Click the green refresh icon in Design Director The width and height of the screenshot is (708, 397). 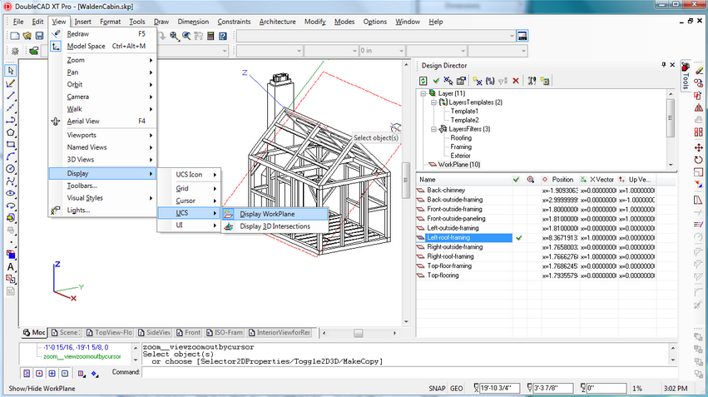tap(423, 81)
